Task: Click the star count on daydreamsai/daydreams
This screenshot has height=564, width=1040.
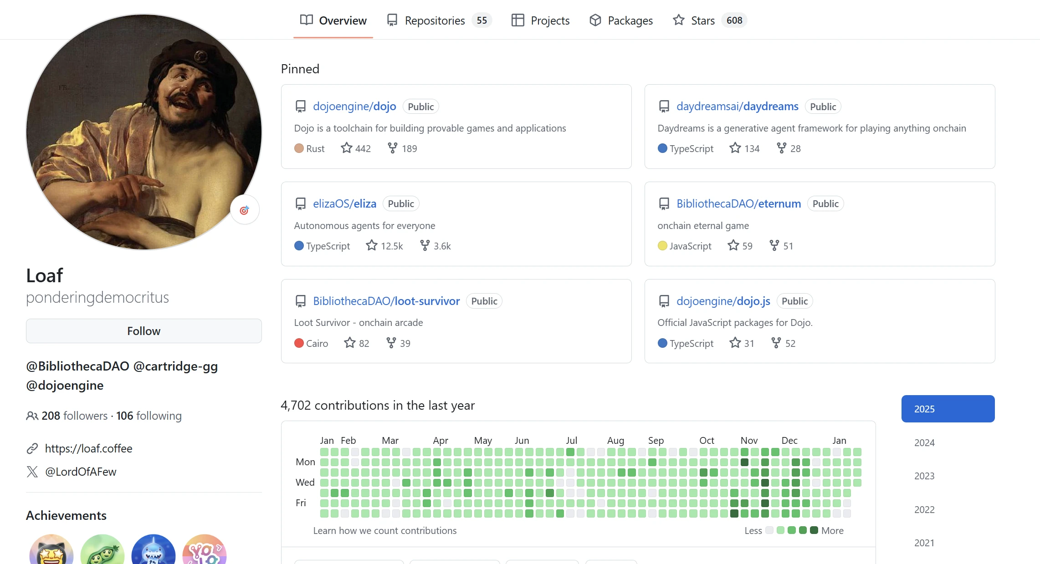Action: point(752,148)
